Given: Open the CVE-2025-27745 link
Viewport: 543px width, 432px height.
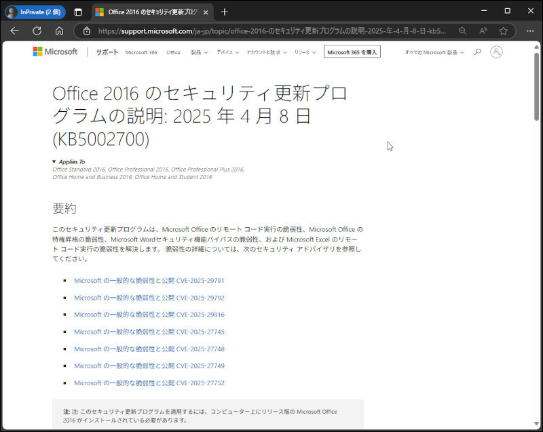Looking at the screenshot, I should [149, 332].
